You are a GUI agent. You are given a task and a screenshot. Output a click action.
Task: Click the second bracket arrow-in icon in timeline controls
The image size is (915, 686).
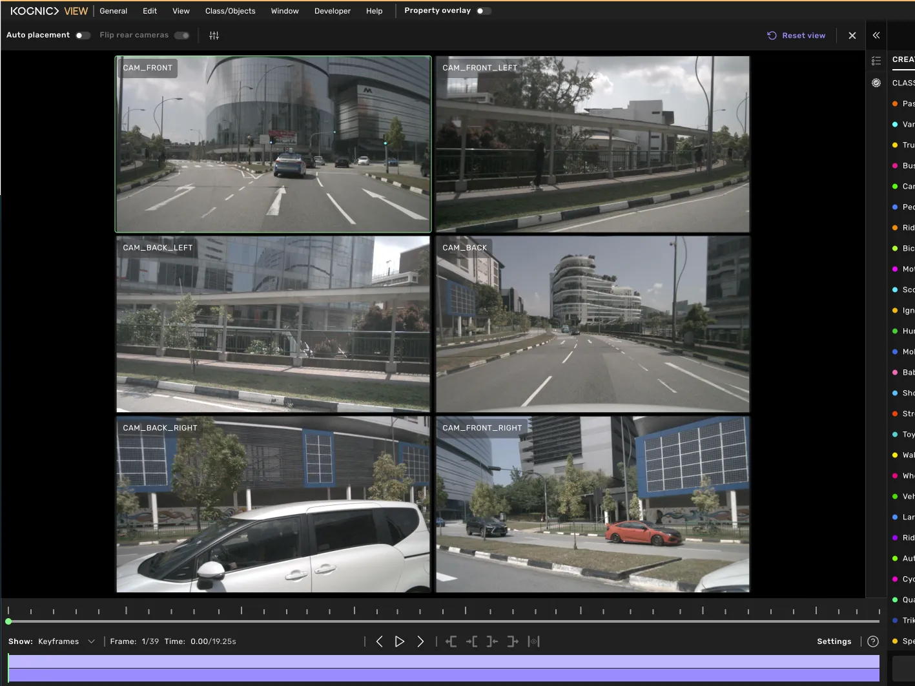472,641
